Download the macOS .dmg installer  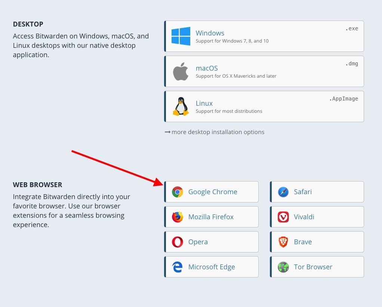264,71
